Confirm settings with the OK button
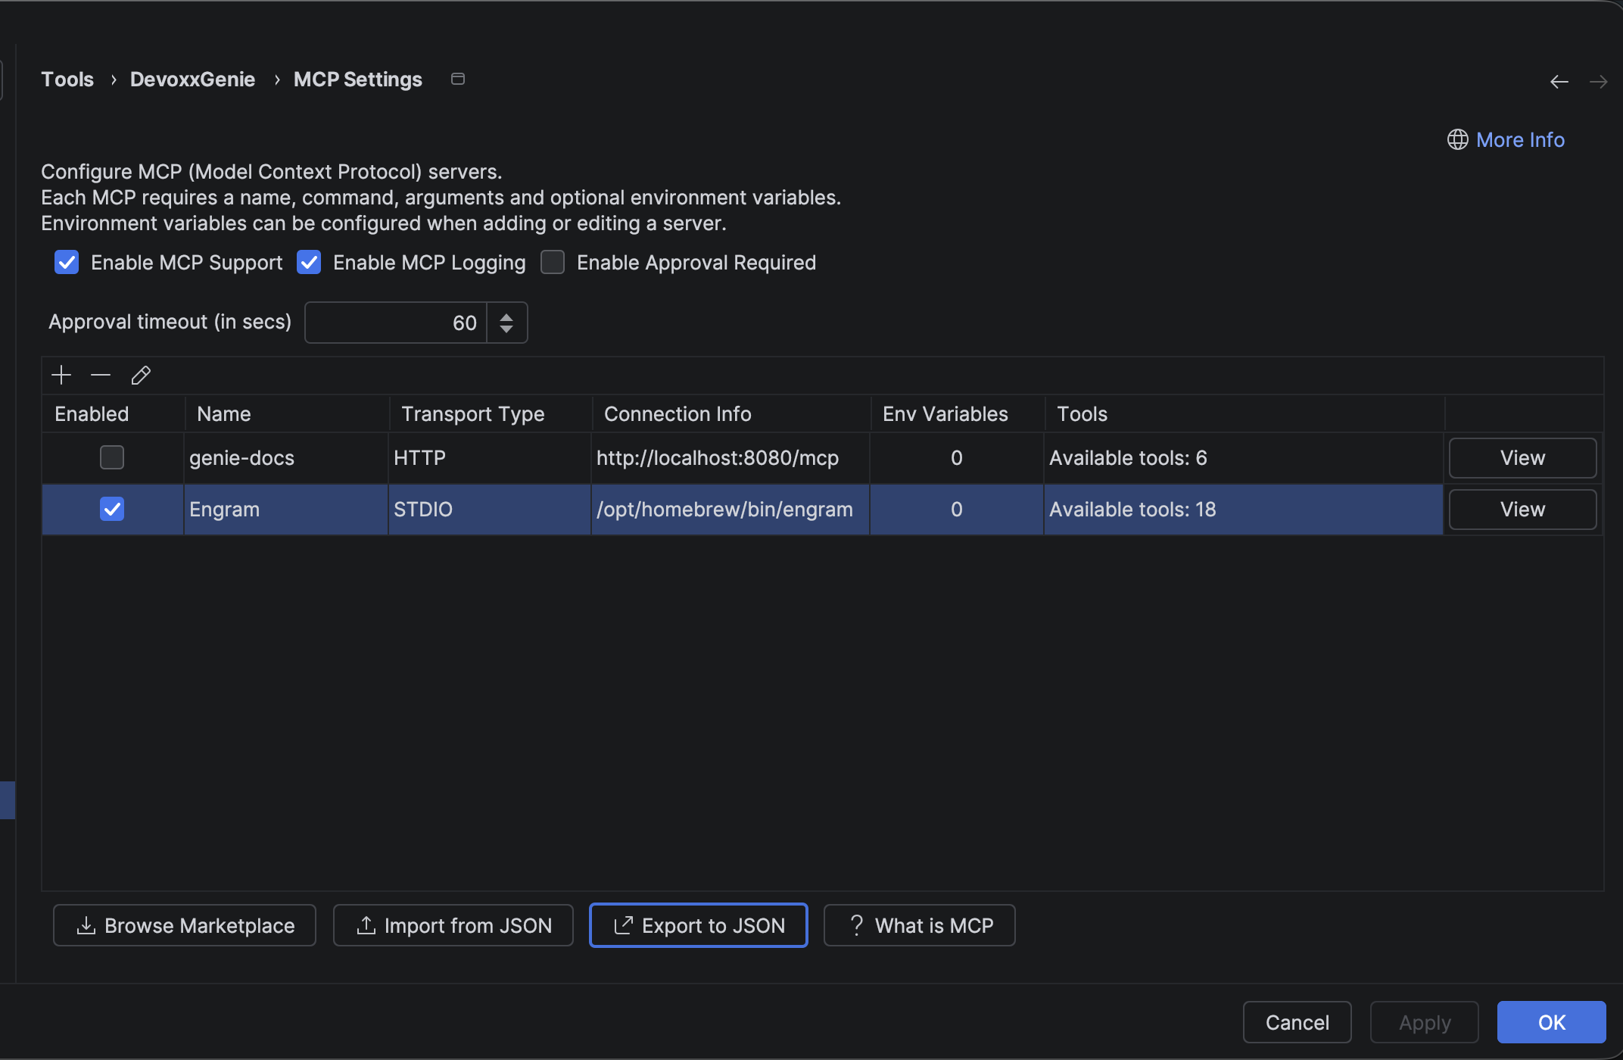This screenshot has height=1060, width=1623. point(1551,1022)
